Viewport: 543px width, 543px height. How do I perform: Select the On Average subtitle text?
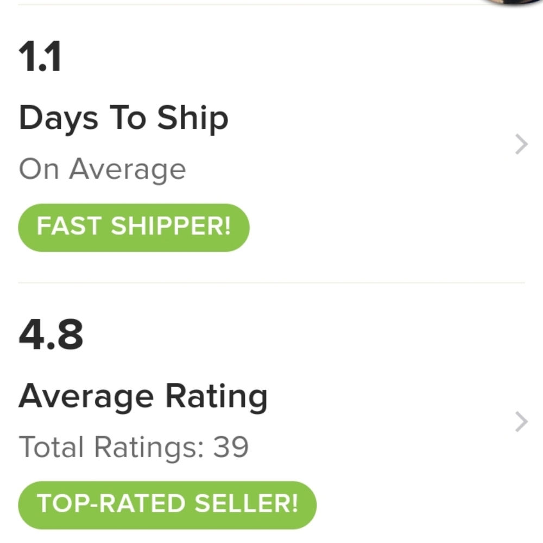pyautogui.click(x=102, y=168)
